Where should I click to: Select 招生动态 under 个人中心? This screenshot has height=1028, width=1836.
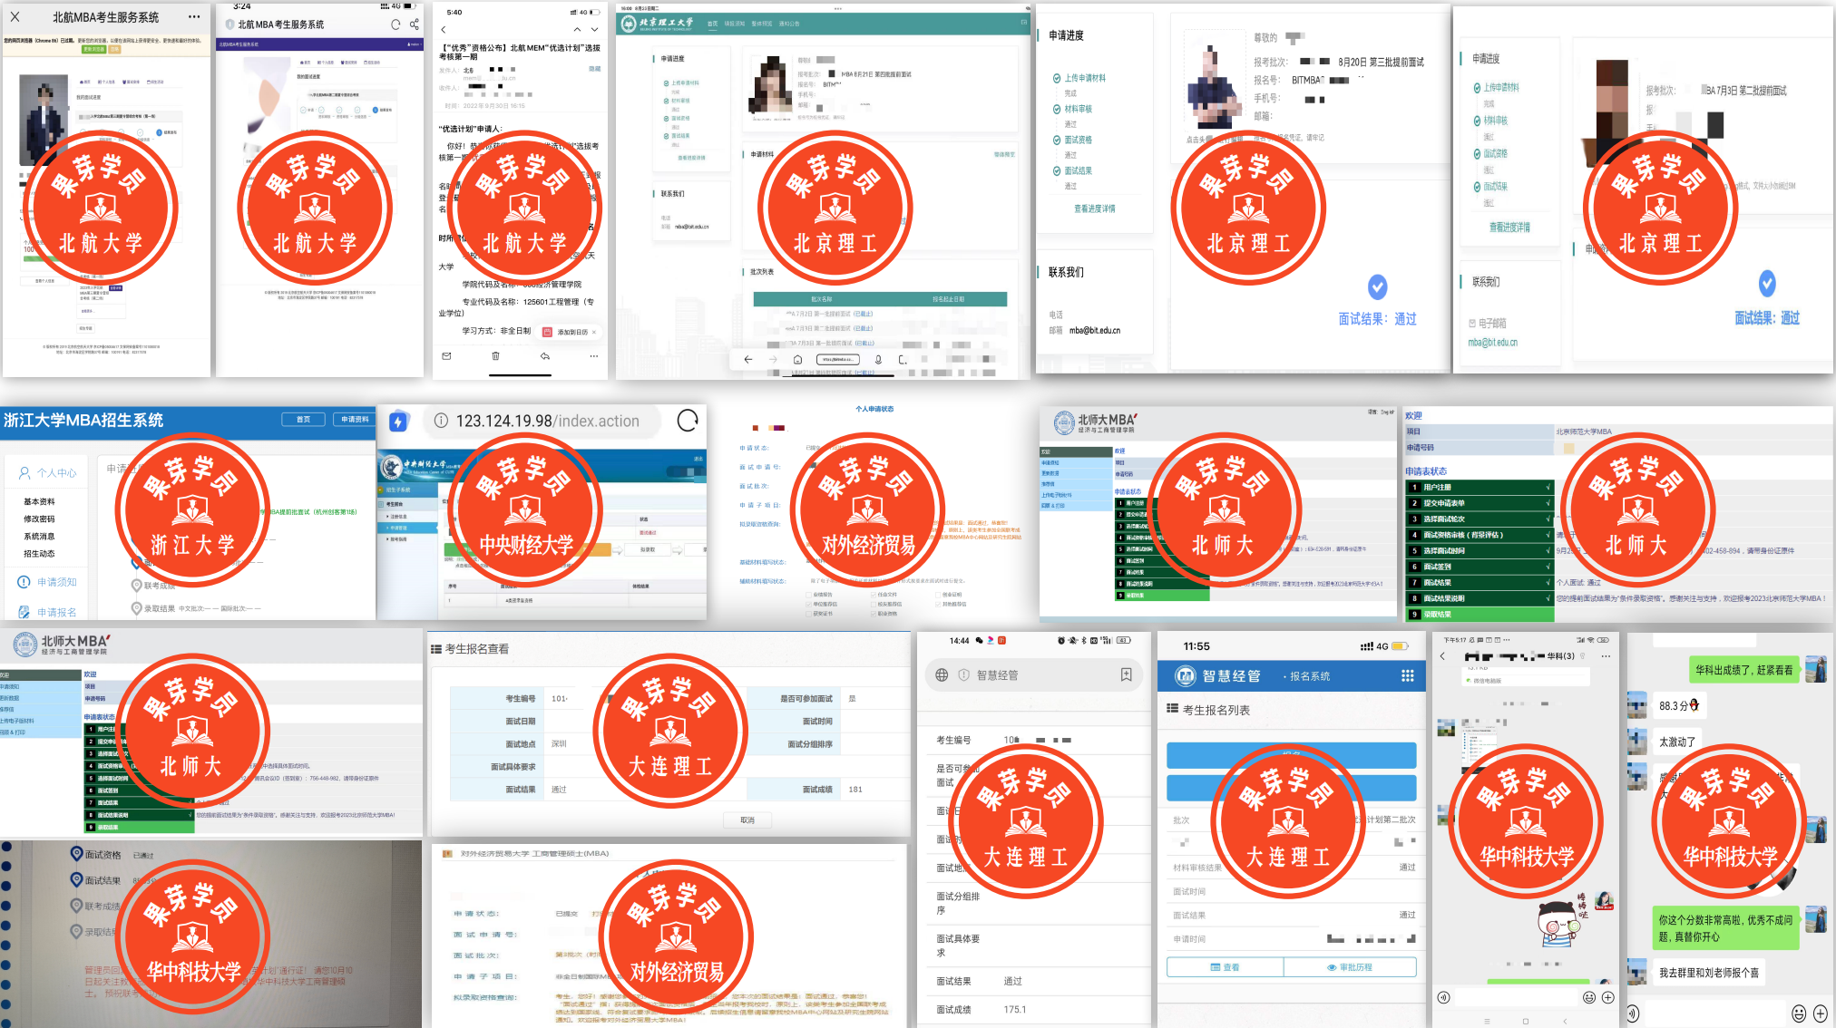[39, 553]
